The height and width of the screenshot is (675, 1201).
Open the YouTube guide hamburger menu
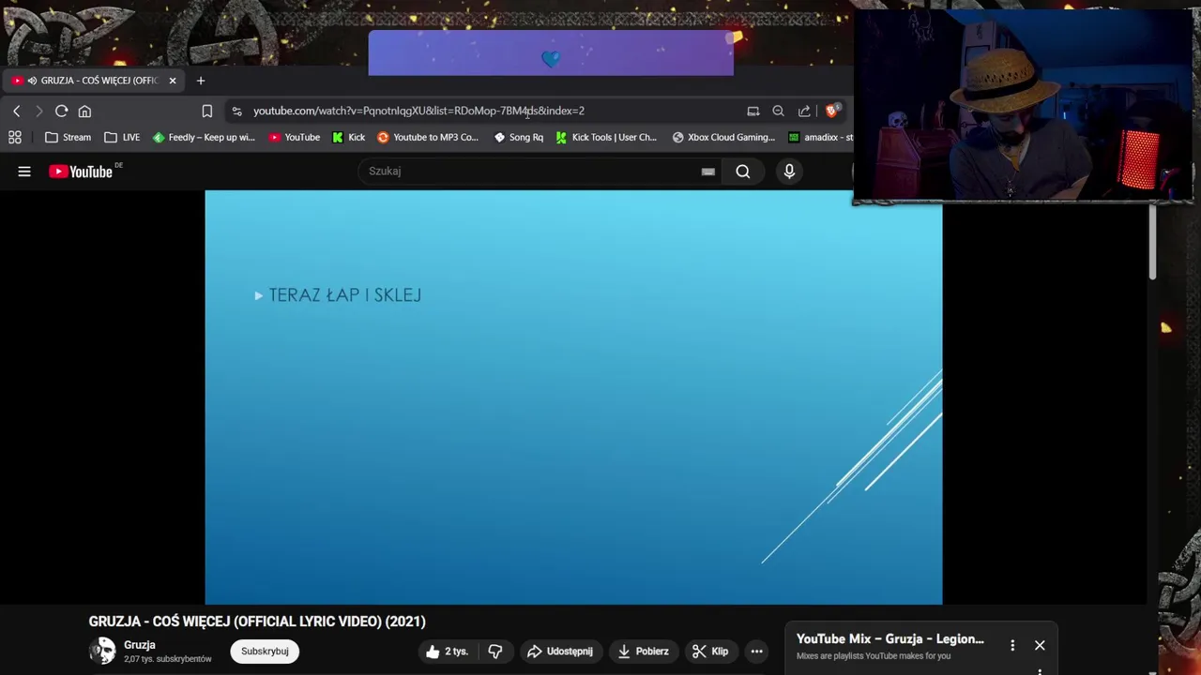pos(24,172)
